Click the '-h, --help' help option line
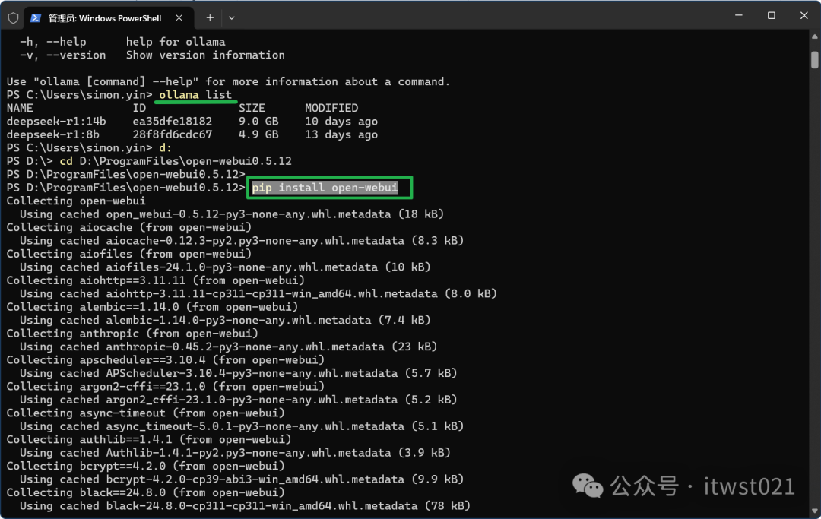The width and height of the screenshot is (821, 519). click(122, 42)
